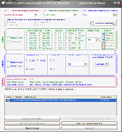The height and width of the screenshot is (132, 122).
Task: Set frame rate to 14.985 fps
Action: coord(66,48)
